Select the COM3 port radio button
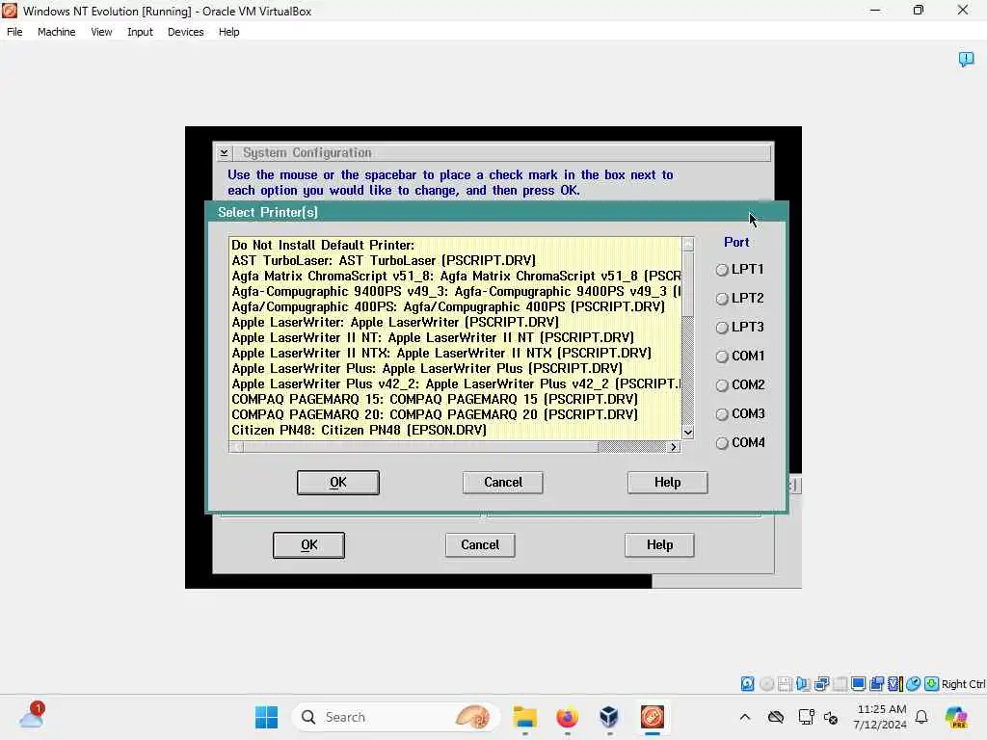 click(722, 414)
